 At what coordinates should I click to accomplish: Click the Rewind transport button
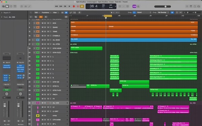pos(56,6)
